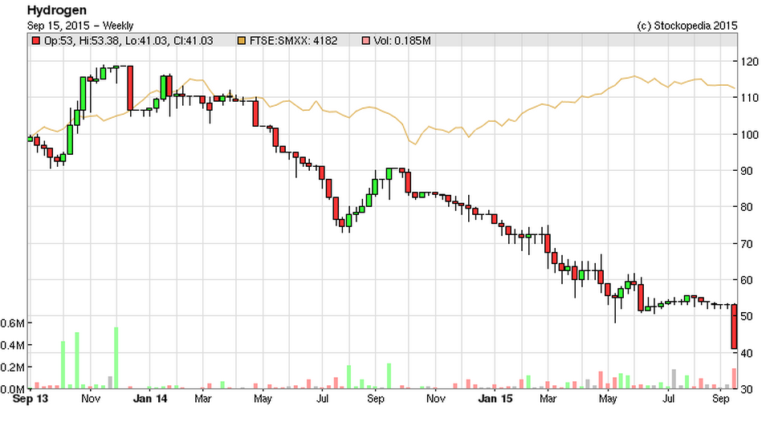This screenshot has width=770, height=422.
Task: Select the 'Hydrogen' chart title
Action: [56, 10]
